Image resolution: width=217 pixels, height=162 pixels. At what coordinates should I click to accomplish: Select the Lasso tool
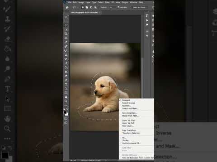(66, 25)
